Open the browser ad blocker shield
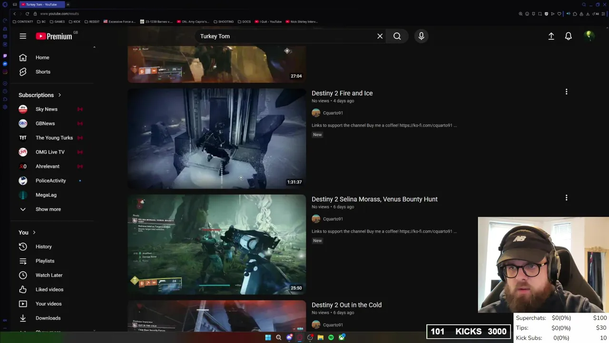This screenshot has width=609, height=343. coord(546,14)
